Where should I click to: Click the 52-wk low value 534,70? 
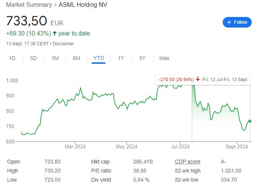(229, 180)
